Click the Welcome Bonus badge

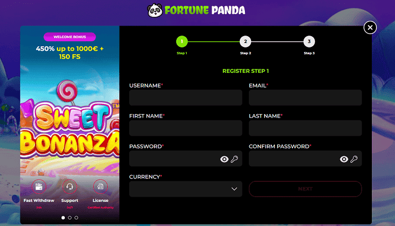pos(69,37)
